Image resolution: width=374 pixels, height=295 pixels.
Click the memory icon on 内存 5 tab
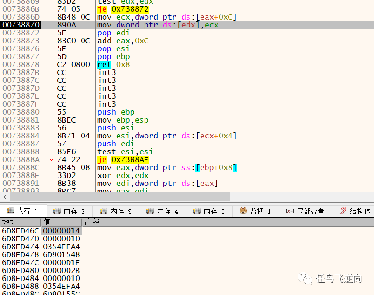tap(196, 211)
